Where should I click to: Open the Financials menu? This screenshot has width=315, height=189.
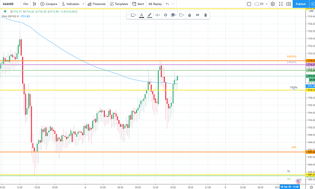click(96, 4)
